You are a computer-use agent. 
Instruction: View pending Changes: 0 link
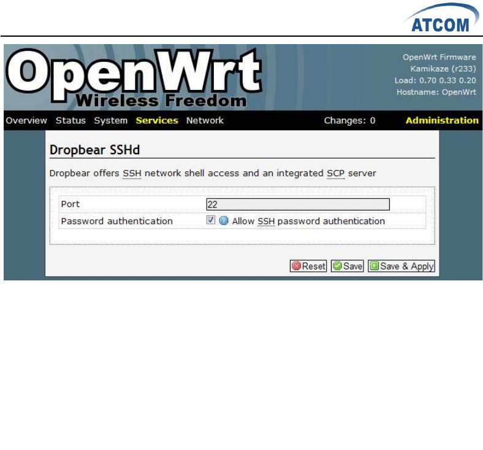pyautogui.click(x=349, y=121)
